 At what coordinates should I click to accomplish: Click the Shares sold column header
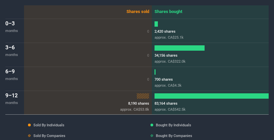click(x=138, y=12)
